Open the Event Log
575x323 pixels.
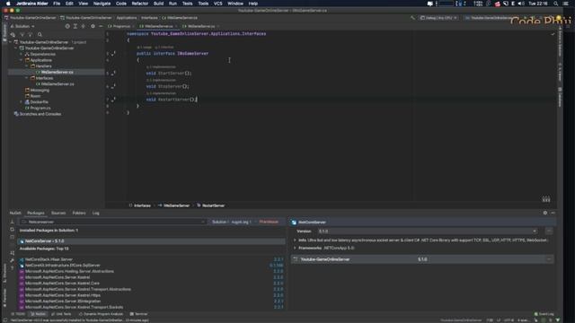click(544, 314)
